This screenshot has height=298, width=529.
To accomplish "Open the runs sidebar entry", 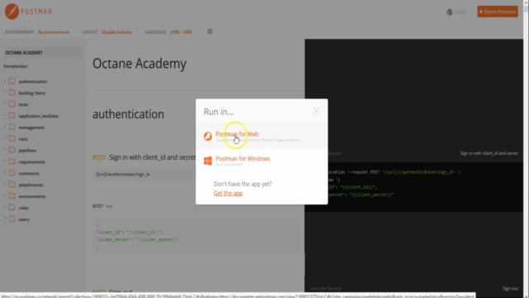I will 23,139.
